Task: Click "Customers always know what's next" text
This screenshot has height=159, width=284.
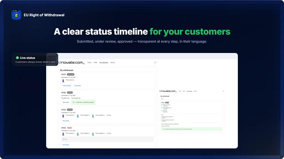Action: click(35, 62)
